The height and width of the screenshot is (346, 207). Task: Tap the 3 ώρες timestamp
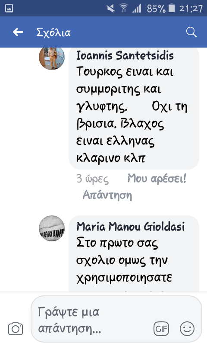92,179
